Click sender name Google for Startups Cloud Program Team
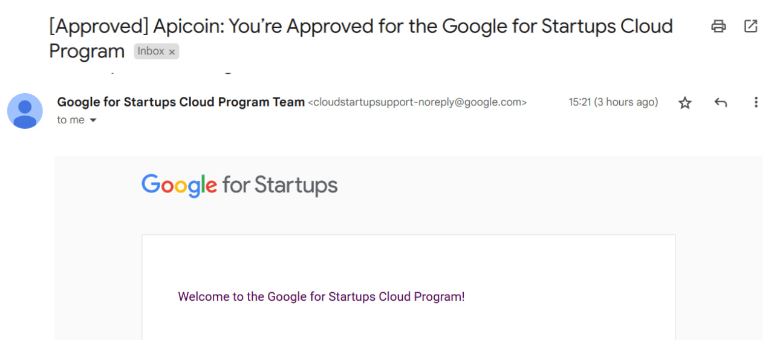This screenshot has height=340, width=774. (181, 102)
